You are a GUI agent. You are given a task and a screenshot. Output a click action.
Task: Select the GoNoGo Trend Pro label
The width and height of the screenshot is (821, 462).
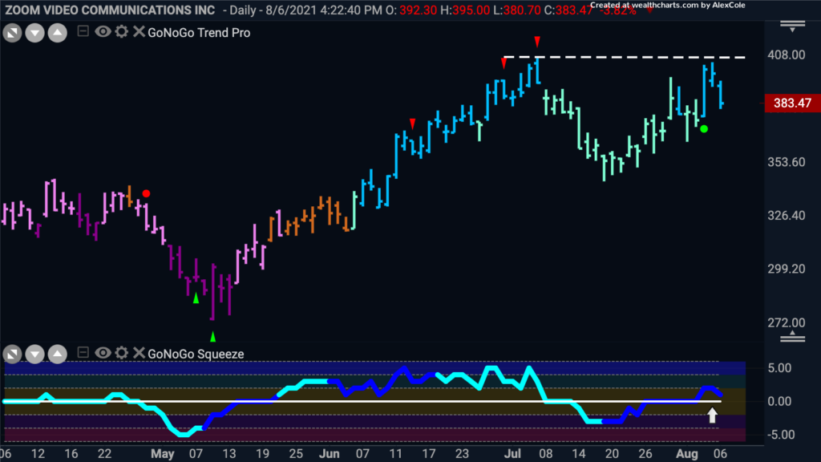tap(199, 32)
